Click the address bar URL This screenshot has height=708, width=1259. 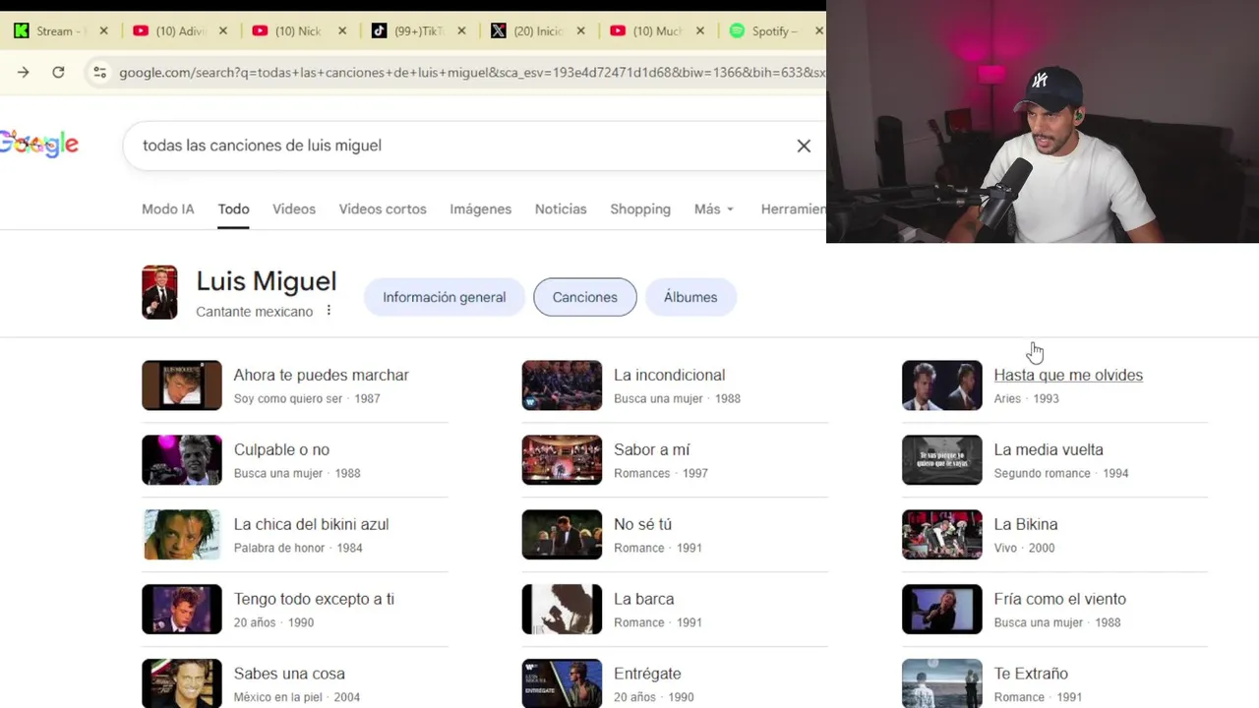[472, 72]
